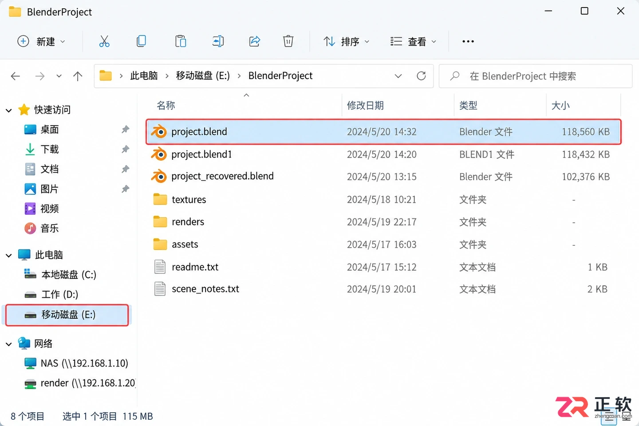Select 文档 in quick access
Screen dimensions: 639x426
50,169
